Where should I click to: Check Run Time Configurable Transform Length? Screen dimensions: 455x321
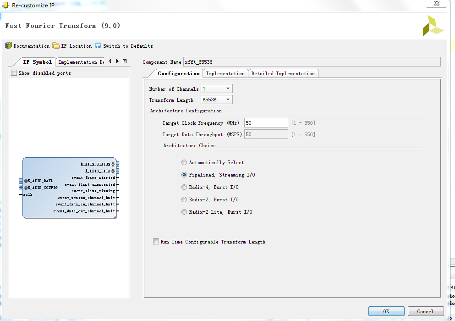[x=156, y=242]
